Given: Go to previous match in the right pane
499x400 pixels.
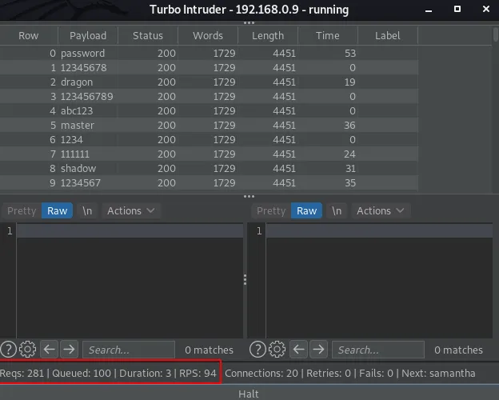Looking at the screenshot, I should pyautogui.click(x=299, y=350).
